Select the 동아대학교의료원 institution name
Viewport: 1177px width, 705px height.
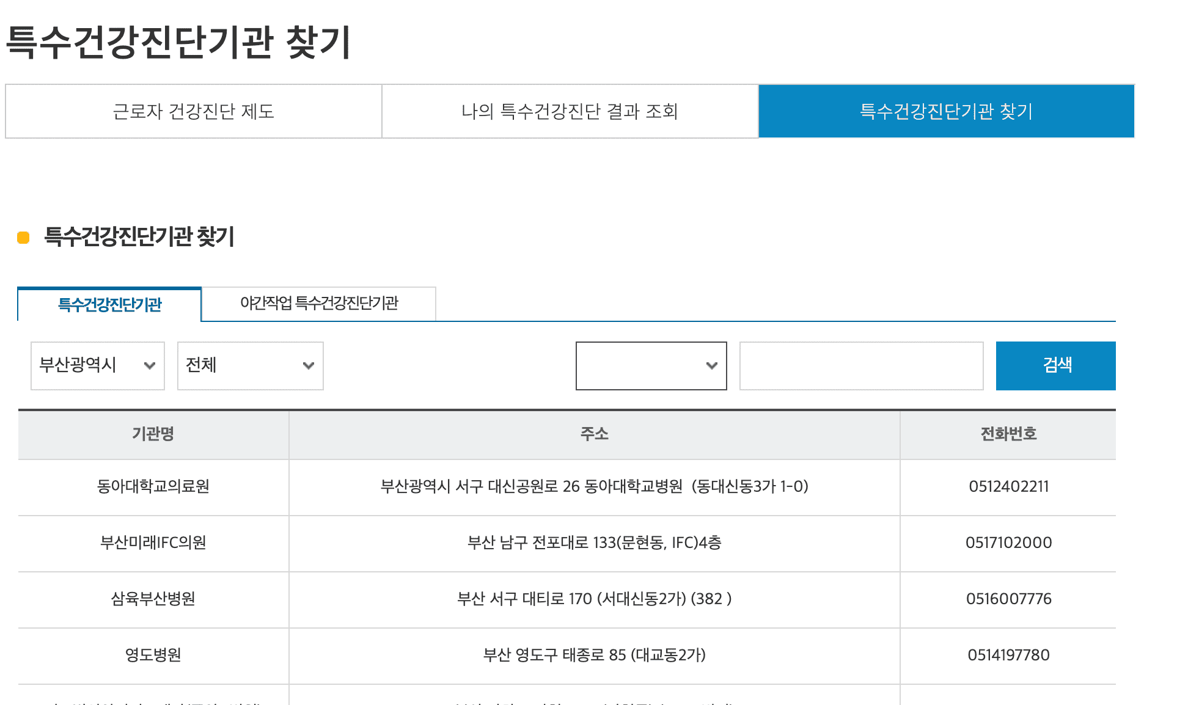153,486
